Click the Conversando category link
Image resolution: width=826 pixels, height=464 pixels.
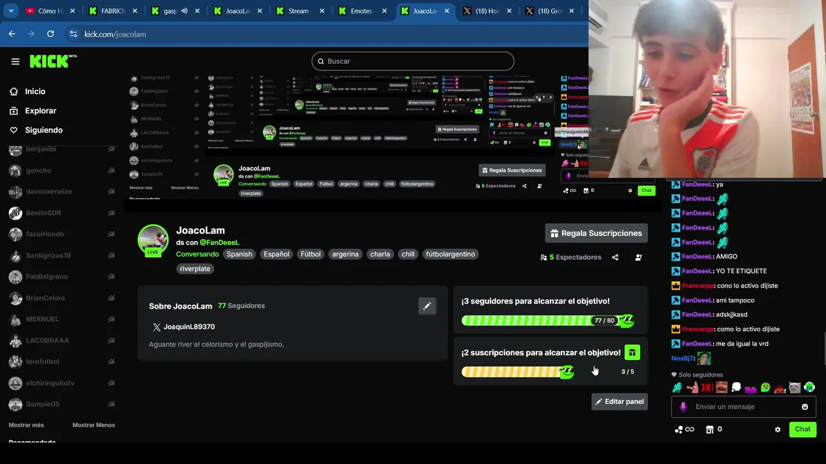[197, 254]
